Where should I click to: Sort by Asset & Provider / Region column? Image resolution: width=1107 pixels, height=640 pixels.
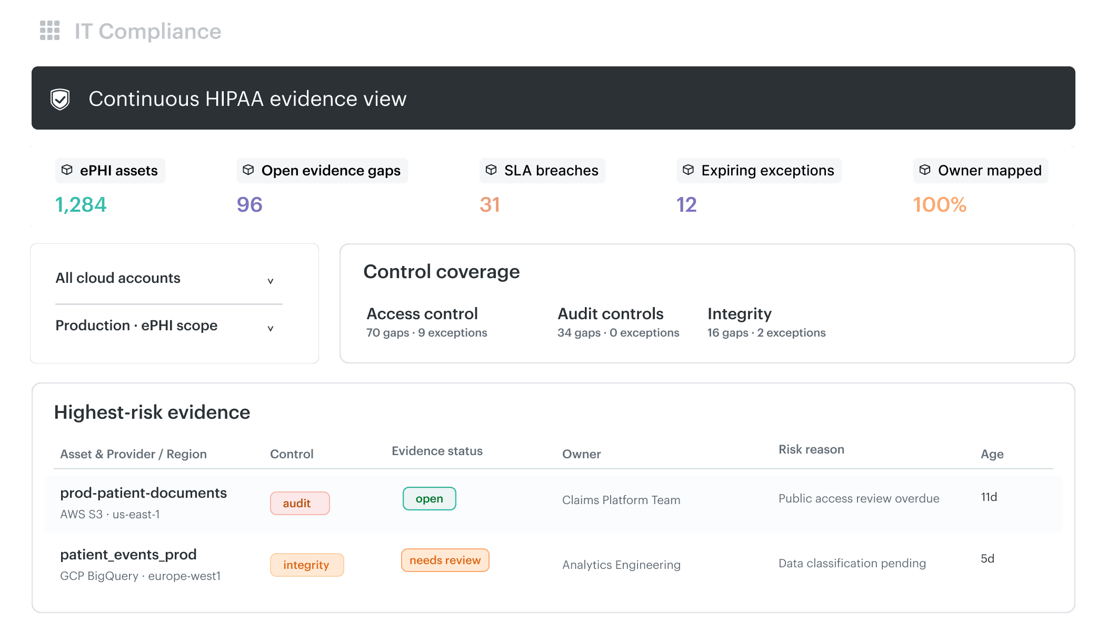(x=133, y=454)
